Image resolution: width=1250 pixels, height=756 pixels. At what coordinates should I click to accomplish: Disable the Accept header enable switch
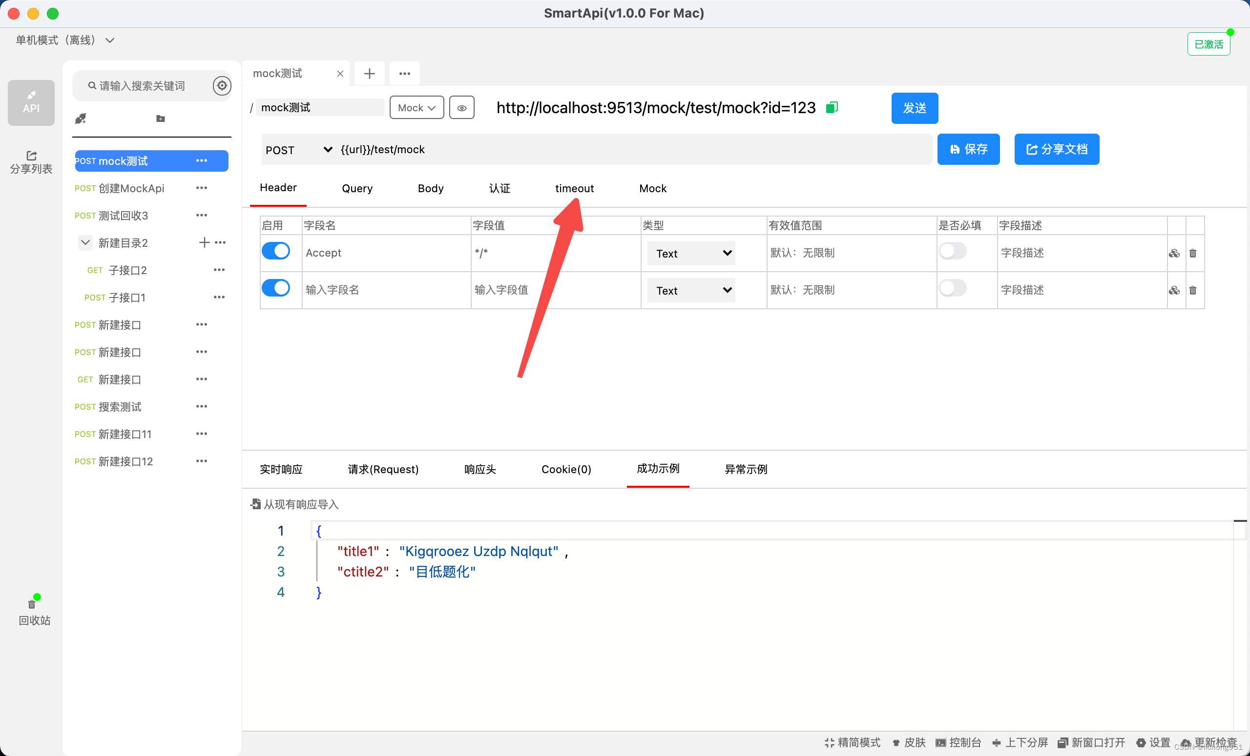pyautogui.click(x=275, y=250)
